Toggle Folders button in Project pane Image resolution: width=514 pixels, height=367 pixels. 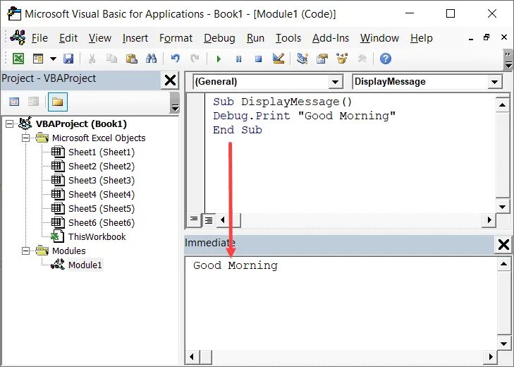point(58,102)
